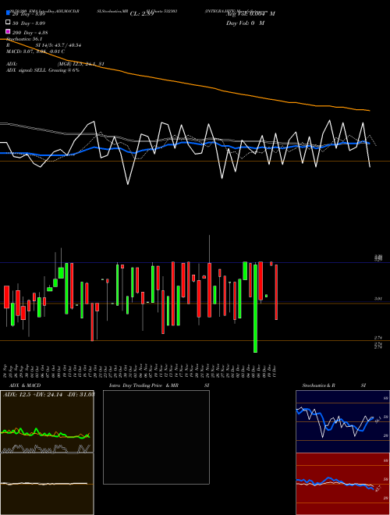Select the '200 Day - 4.38' label
The image size is (390, 515).
tap(30, 33)
